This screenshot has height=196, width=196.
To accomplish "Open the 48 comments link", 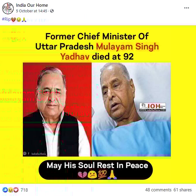I will [158, 190].
